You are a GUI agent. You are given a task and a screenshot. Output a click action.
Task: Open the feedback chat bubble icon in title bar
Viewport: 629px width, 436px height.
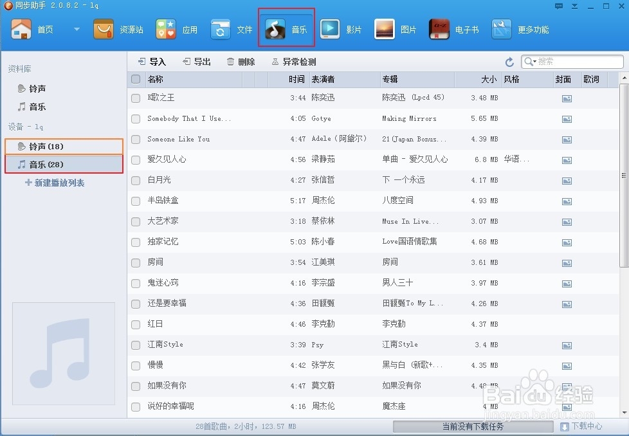(559, 6)
